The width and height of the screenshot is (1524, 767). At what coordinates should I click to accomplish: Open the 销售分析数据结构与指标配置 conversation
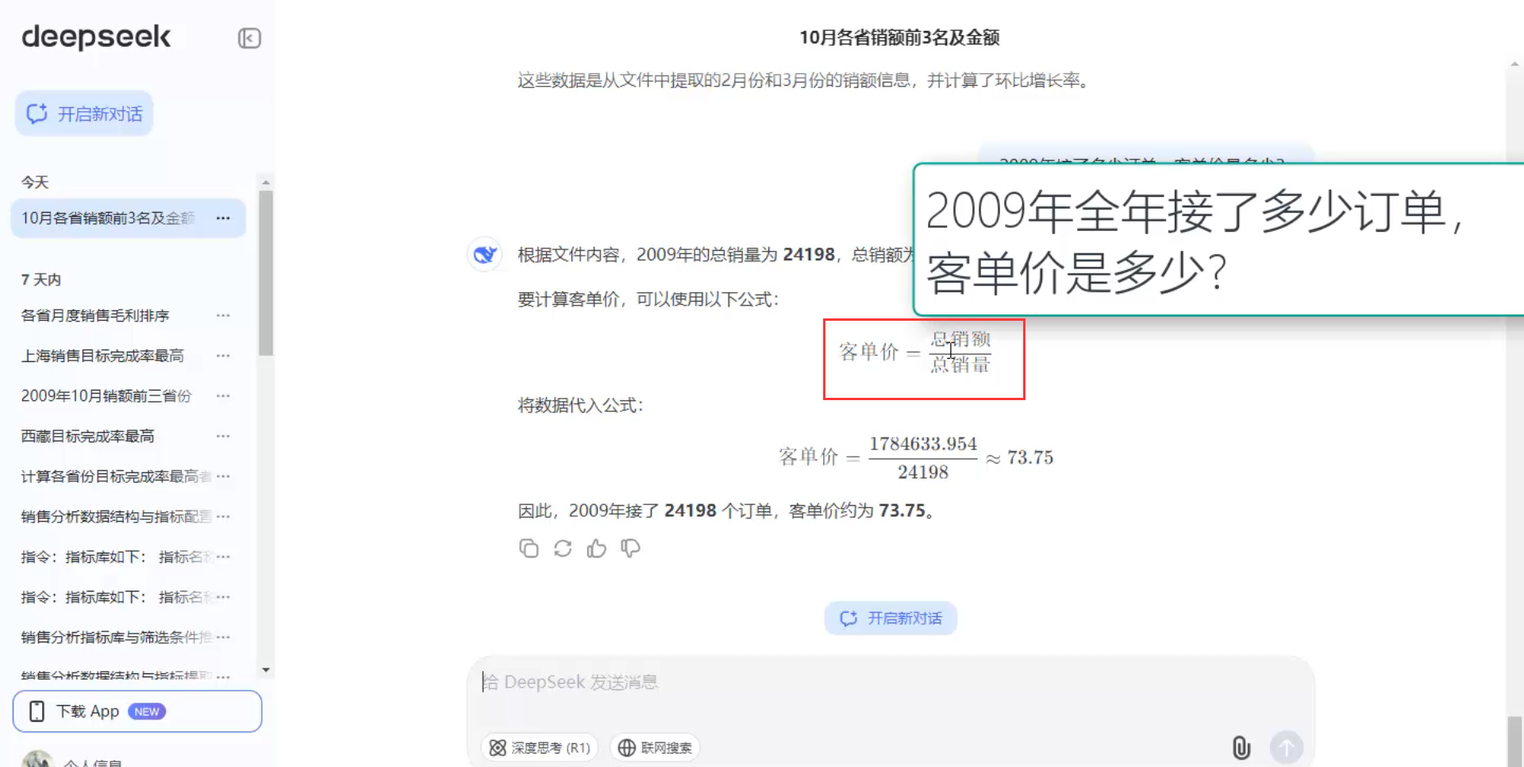click(x=116, y=516)
